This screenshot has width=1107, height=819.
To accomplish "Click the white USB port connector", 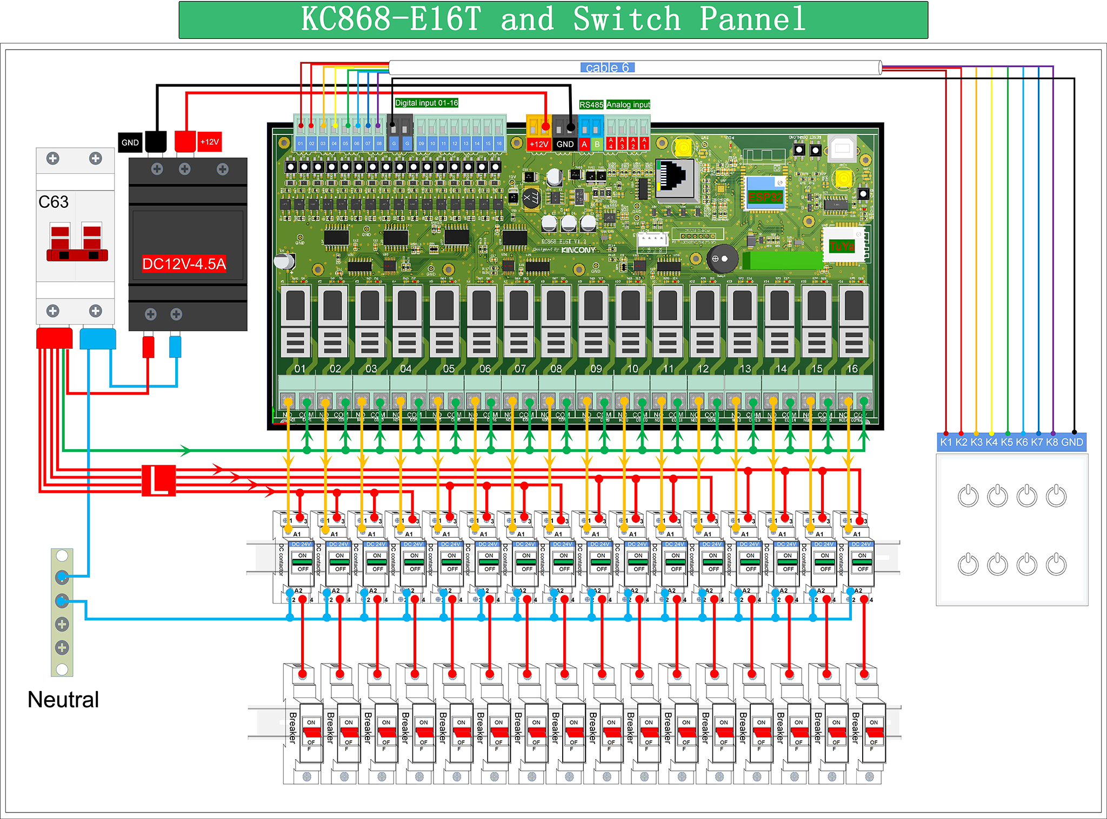I will [842, 147].
